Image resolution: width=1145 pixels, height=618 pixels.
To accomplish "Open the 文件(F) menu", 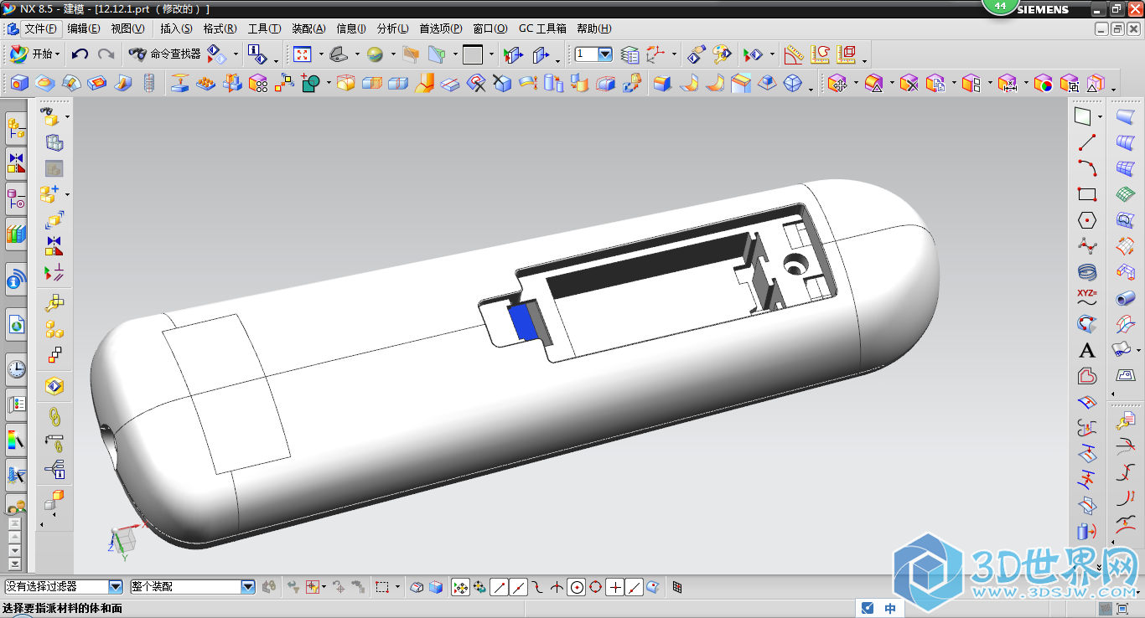I will point(39,28).
